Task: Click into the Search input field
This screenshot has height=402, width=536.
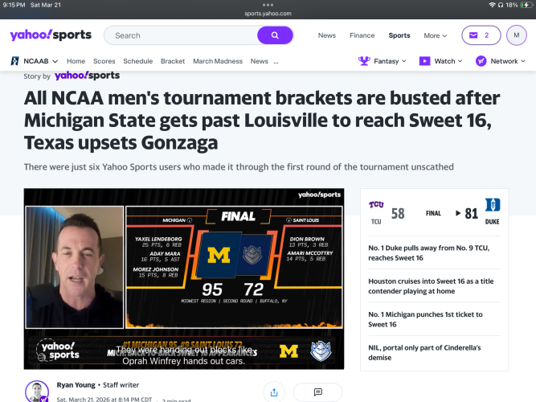Action: click(181, 35)
